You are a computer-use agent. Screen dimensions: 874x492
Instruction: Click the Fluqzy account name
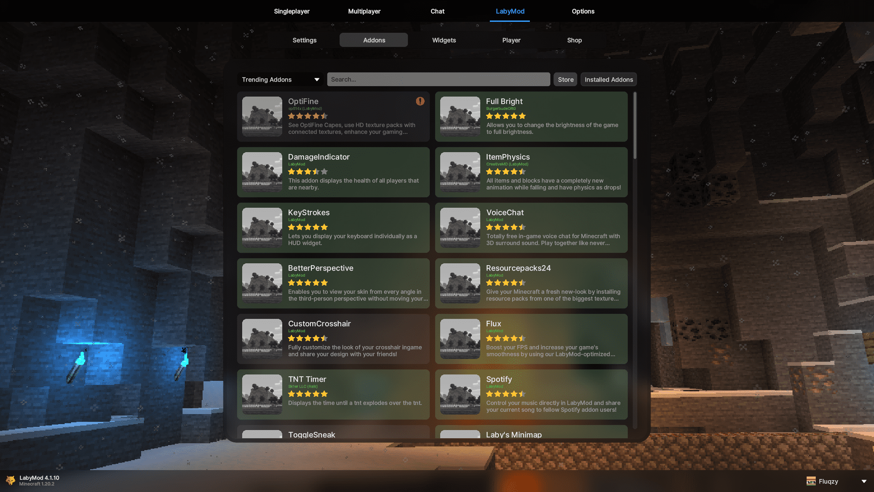coord(828,482)
